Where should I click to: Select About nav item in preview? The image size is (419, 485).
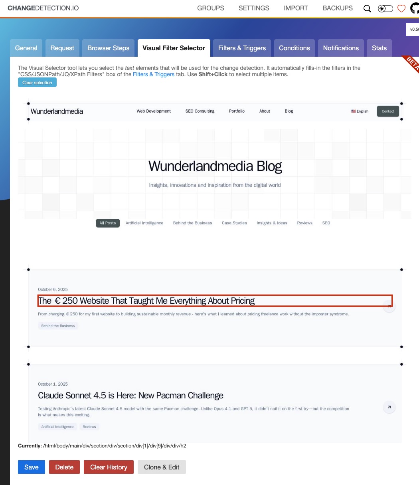(265, 111)
